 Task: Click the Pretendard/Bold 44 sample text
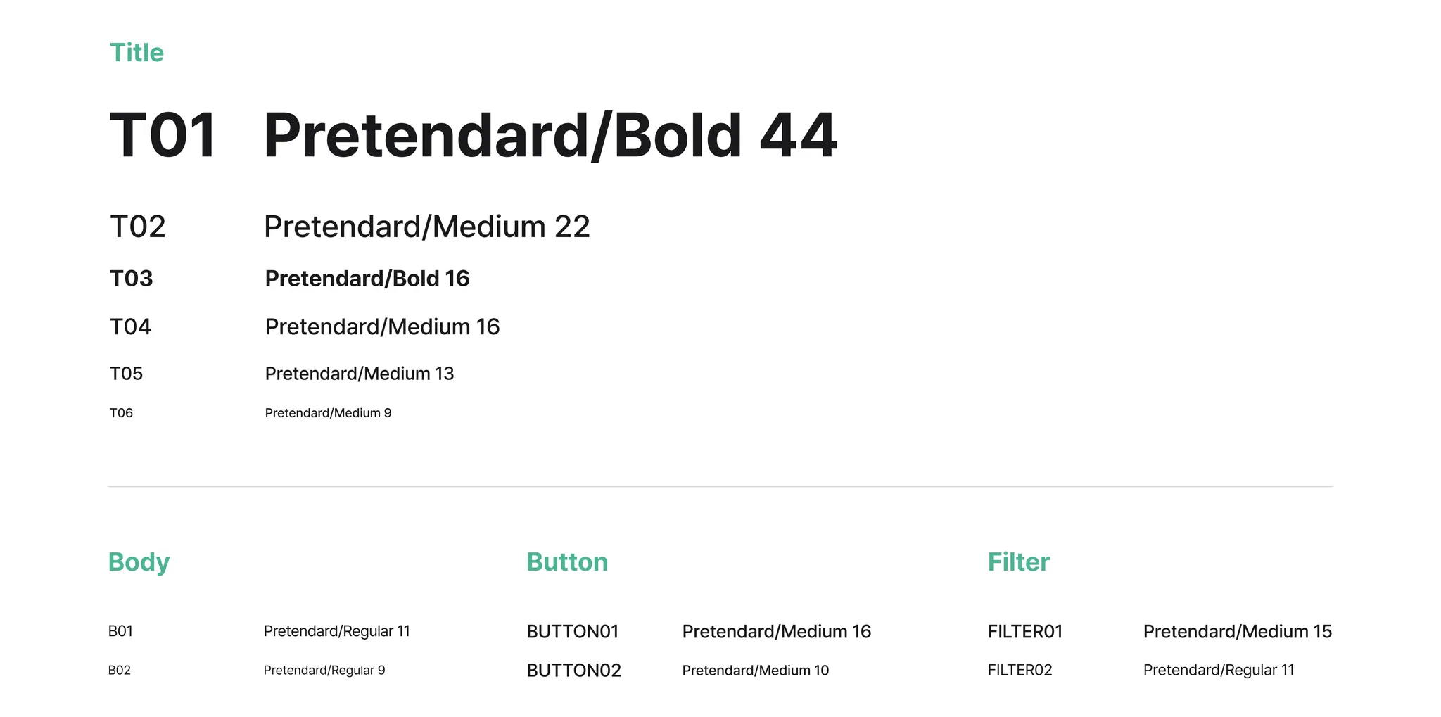550,135
